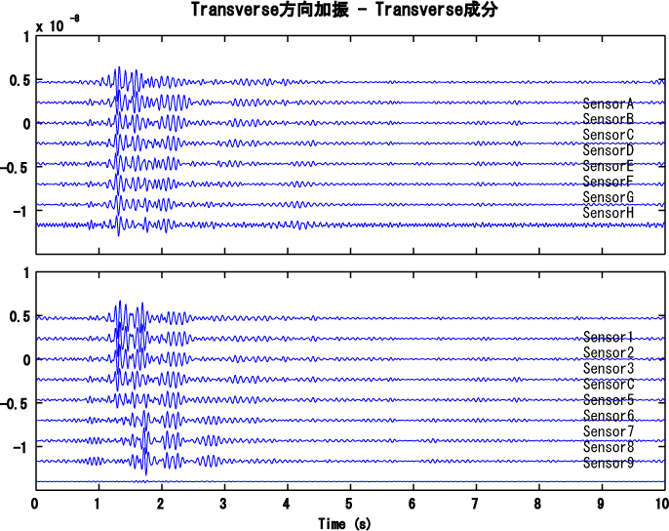The width and height of the screenshot is (669, 531).
Task: Select the Sensor9 label
Action: [609, 463]
